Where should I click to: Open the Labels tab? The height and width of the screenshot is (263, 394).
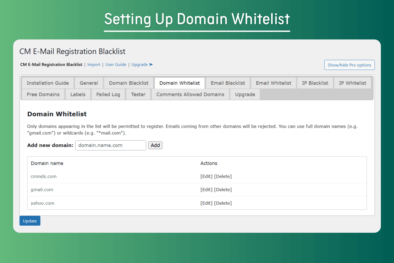[78, 94]
